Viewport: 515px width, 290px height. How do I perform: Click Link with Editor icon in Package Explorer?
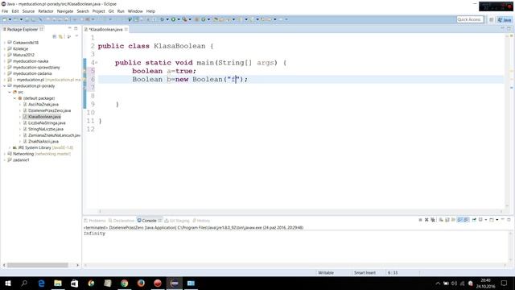(x=60, y=36)
